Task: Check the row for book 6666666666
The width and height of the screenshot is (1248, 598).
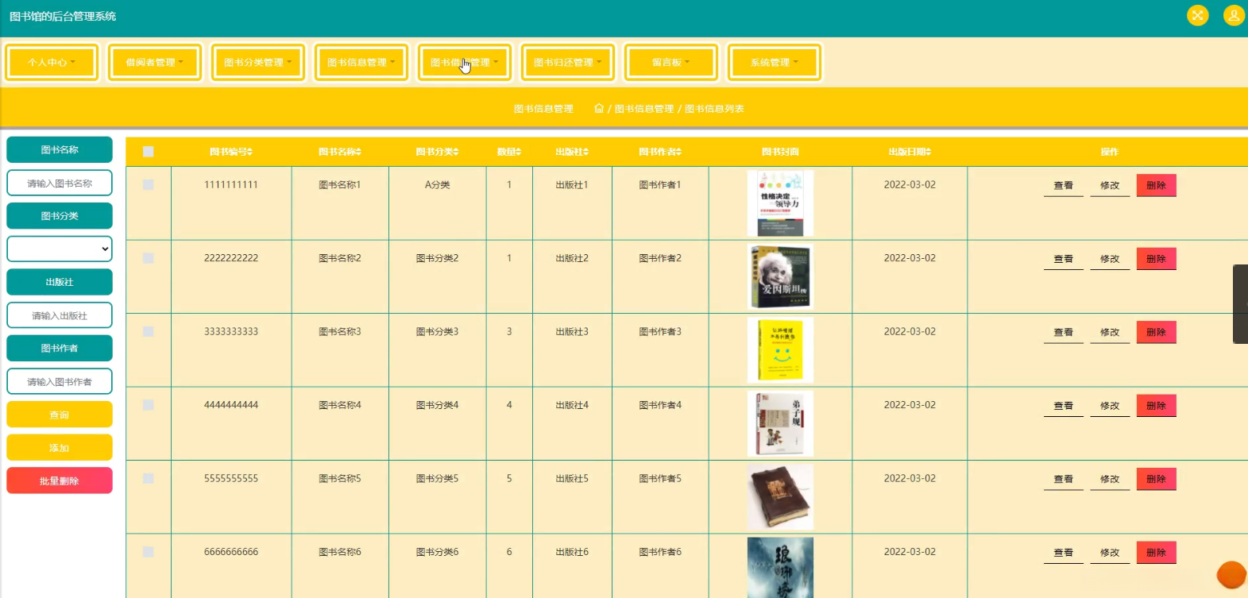Action: (149, 552)
